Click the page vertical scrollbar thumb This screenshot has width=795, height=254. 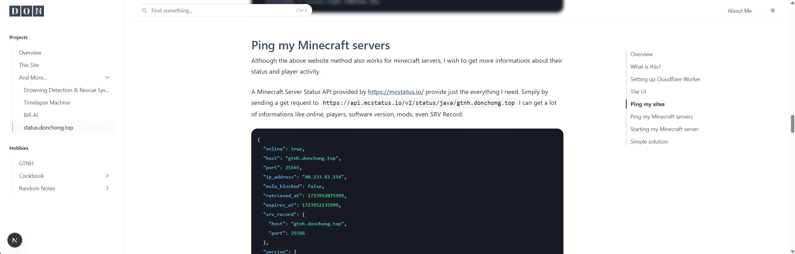click(792, 124)
